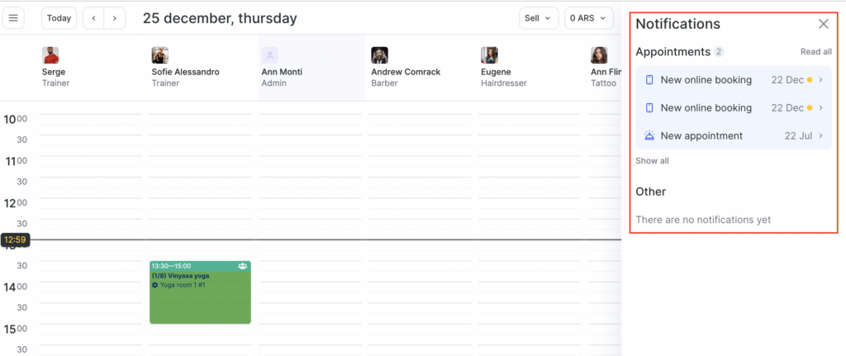Click the 12:59 current time marker

(15, 240)
